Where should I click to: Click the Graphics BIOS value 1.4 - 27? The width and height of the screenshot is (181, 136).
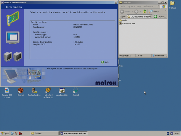click(x=77, y=44)
